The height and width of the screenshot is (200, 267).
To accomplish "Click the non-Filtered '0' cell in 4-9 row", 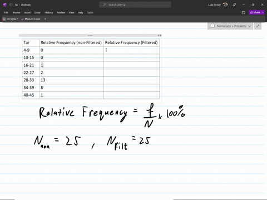I will pos(71,50).
